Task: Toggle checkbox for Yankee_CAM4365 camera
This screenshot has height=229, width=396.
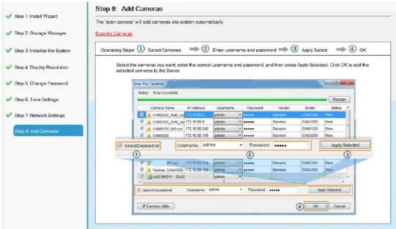Action: [x=142, y=170]
